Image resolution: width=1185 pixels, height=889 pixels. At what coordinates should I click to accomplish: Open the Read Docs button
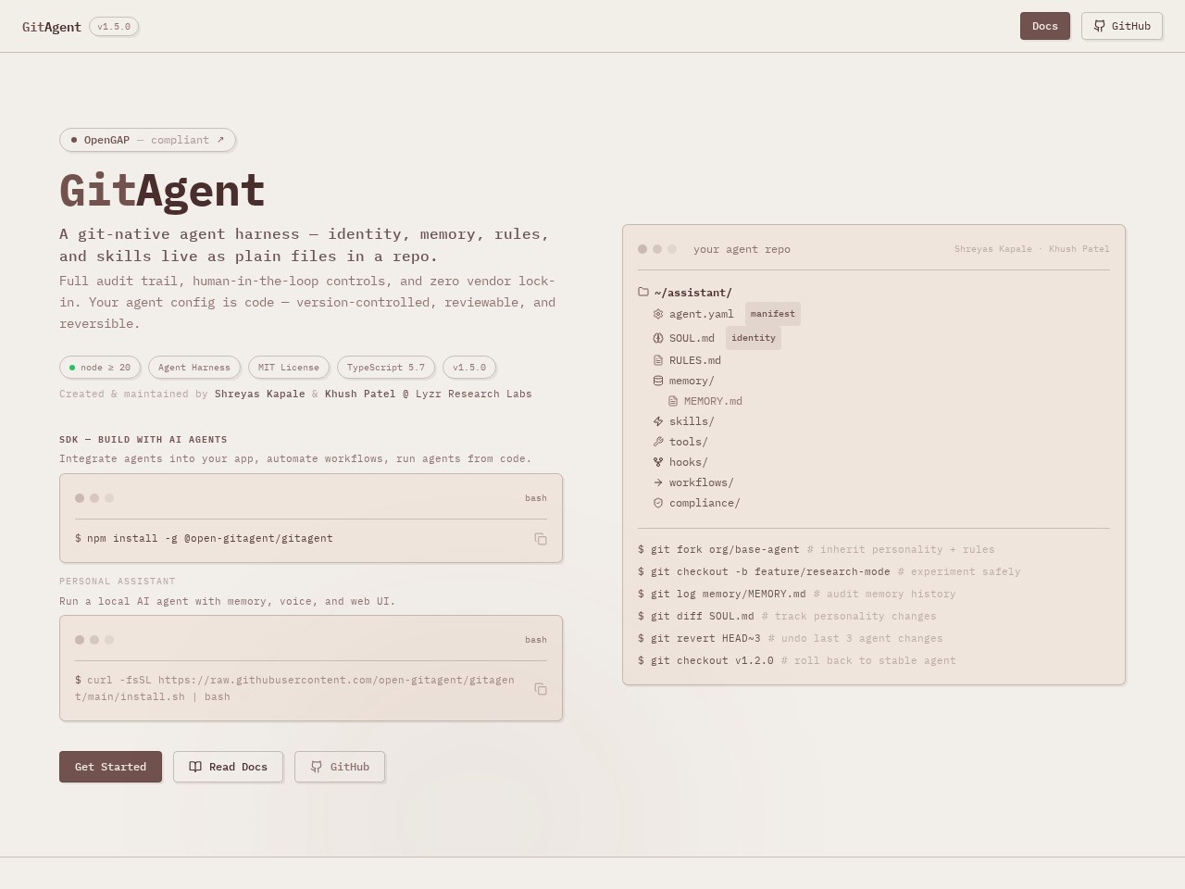click(x=228, y=767)
